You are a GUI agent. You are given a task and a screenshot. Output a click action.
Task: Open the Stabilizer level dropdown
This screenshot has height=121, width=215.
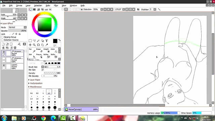[155, 9]
